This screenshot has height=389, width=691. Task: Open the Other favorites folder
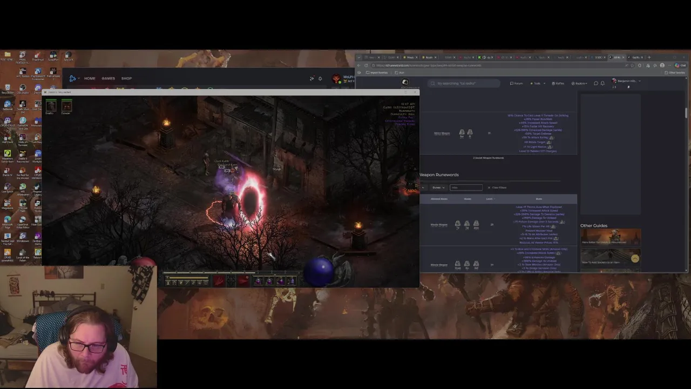[675, 72]
